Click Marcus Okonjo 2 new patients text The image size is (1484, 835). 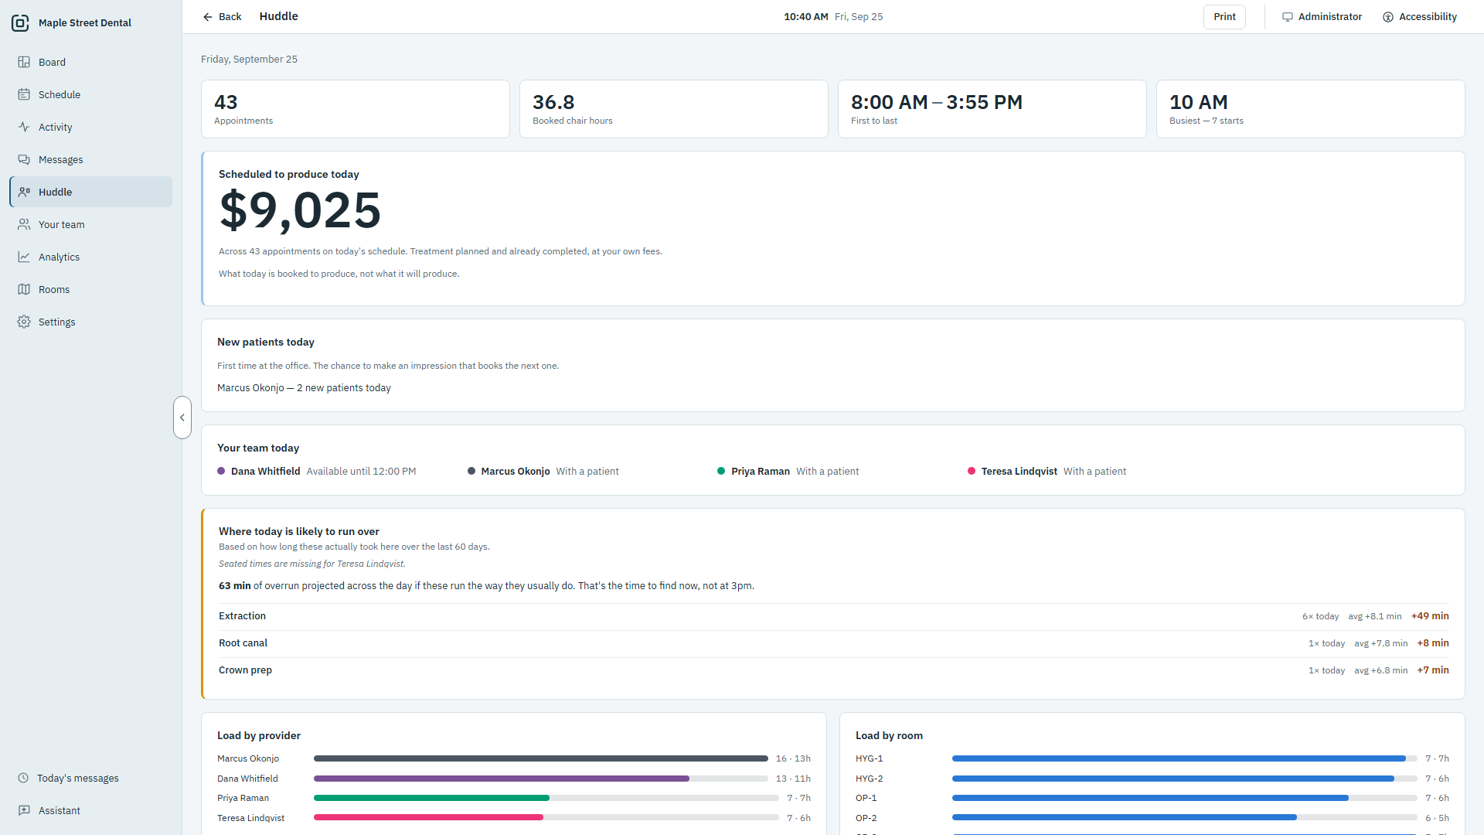coord(304,388)
